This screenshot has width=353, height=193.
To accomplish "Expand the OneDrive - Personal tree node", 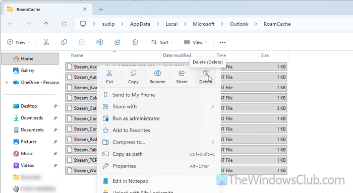I will coord(7,83).
